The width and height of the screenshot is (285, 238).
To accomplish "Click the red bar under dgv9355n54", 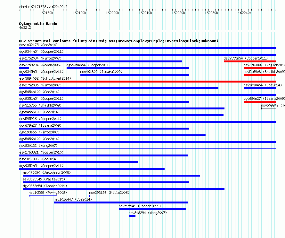I will 250,61.
